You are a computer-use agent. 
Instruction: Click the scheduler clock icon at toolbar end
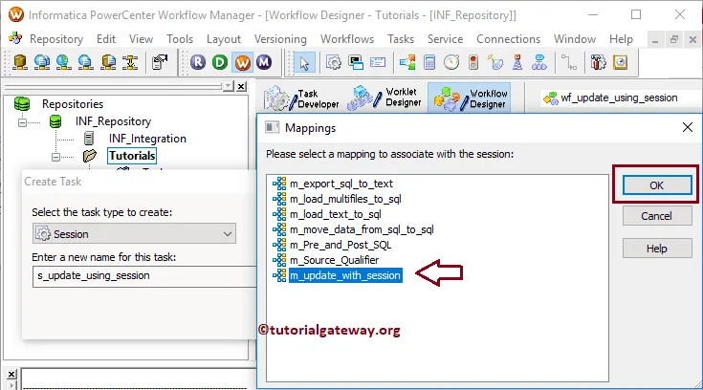620,62
